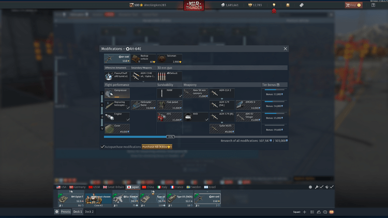Select the AIM-92 Stinger modification
Screen dimensions: 388x218
(248, 117)
